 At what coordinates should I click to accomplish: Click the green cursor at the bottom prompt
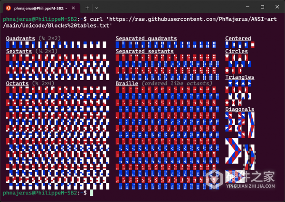[92, 193]
